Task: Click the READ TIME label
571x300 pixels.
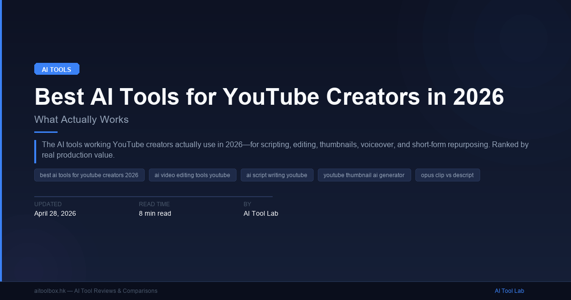Action: (x=154, y=204)
